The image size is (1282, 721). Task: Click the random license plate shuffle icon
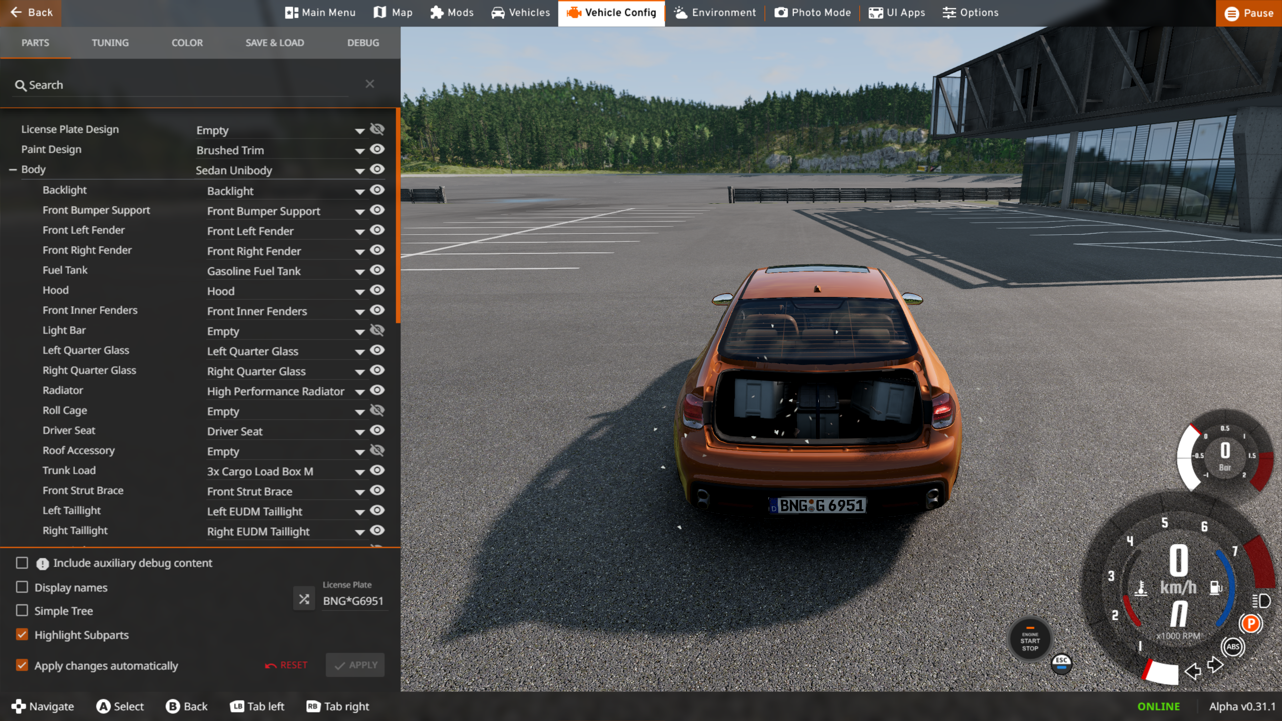tap(304, 599)
